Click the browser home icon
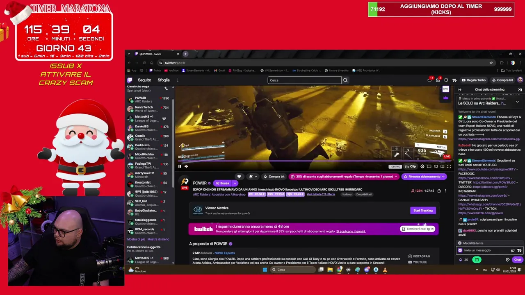525x295 pixels. click(152, 63)
